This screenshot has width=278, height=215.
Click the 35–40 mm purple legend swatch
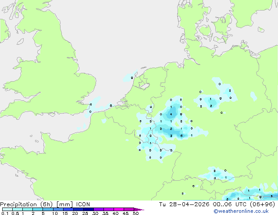108,209
